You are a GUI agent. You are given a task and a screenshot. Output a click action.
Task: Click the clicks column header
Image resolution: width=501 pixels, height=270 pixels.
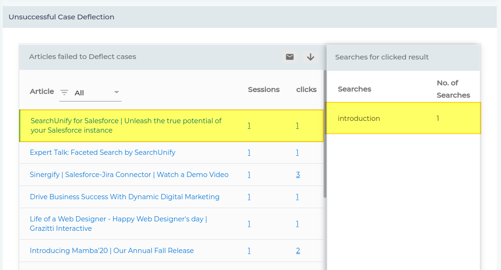[306, 90]
